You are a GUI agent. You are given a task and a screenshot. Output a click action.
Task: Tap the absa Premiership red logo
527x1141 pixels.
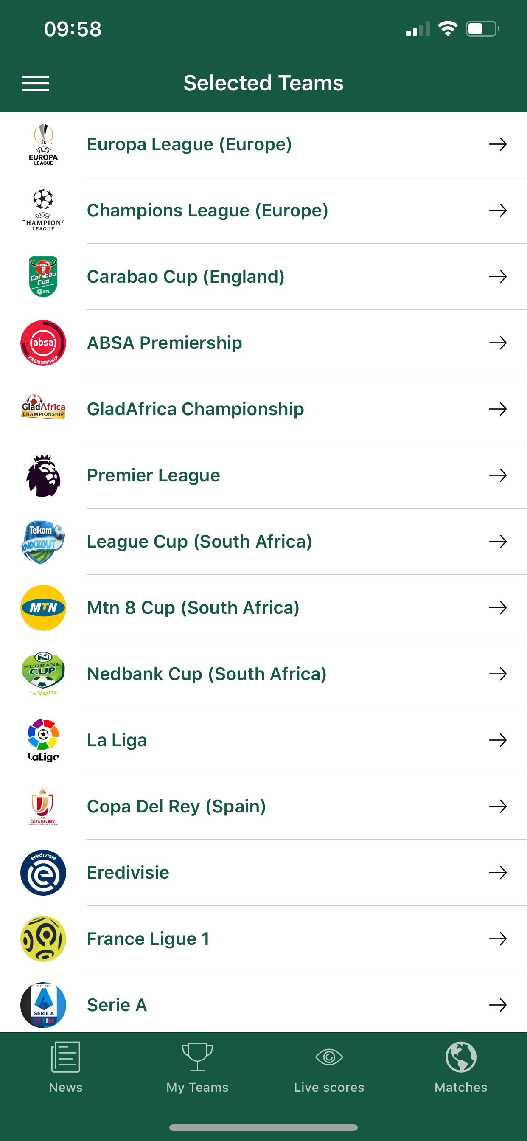[x=43, y=343]
